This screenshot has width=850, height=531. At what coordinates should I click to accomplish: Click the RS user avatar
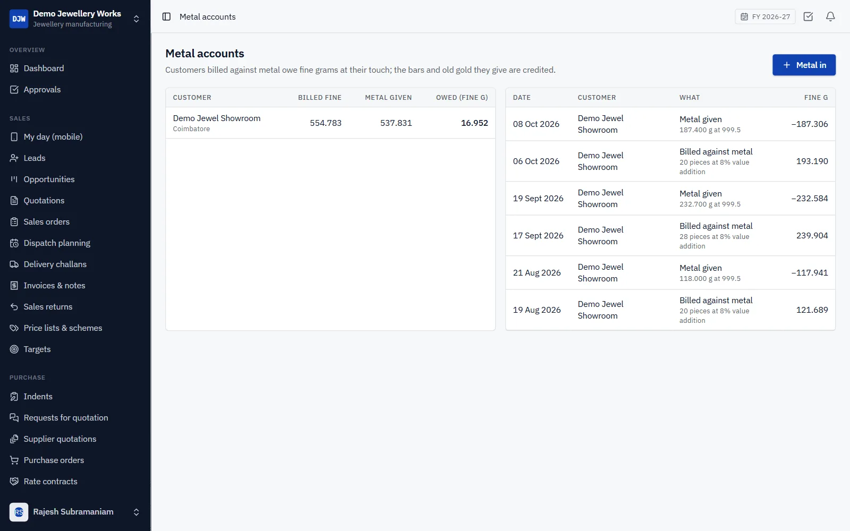tap(19, 512)
